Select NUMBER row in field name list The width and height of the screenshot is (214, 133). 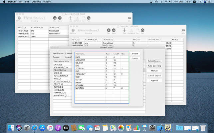(102, 88)
